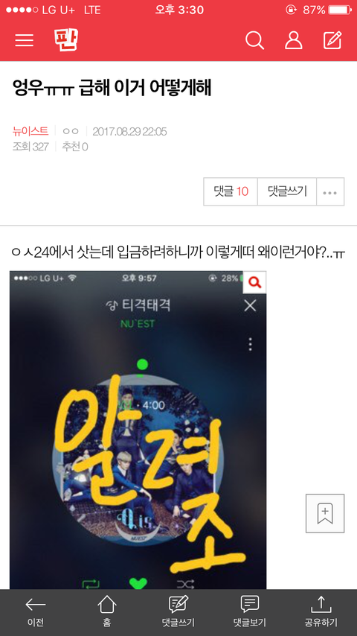Go to 홈 in the bottom bar

(x=107, y=612)
